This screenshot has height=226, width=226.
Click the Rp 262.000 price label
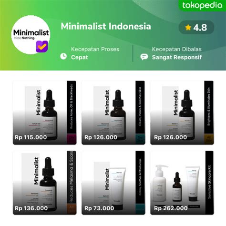[171, 208]
